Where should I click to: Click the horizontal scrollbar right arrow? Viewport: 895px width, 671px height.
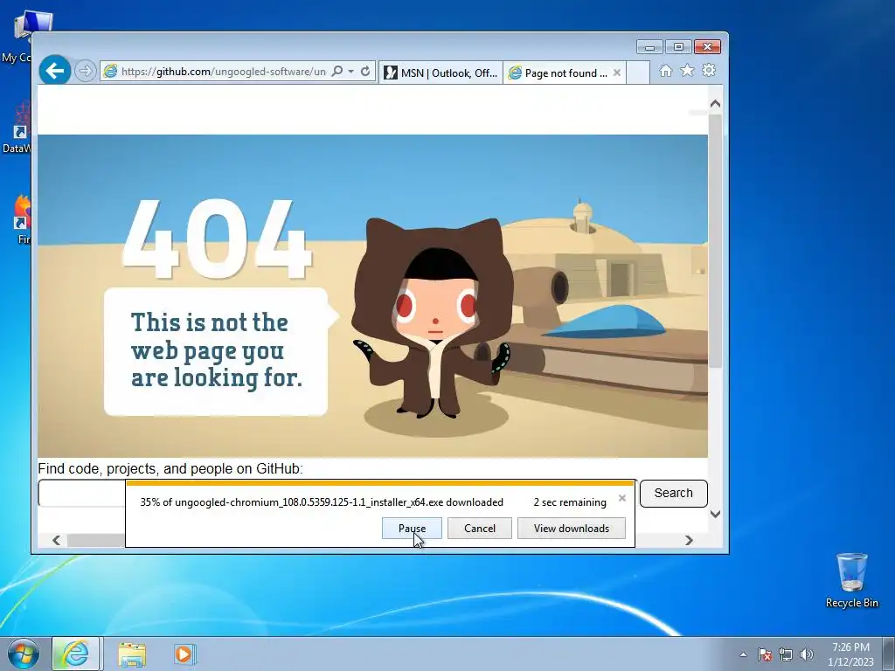[689, 540]
